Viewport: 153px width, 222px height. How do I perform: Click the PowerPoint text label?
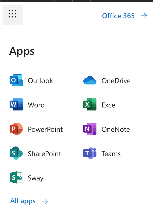point(45,129)
